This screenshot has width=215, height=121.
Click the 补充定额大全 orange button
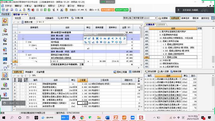(x=108, y=10)
